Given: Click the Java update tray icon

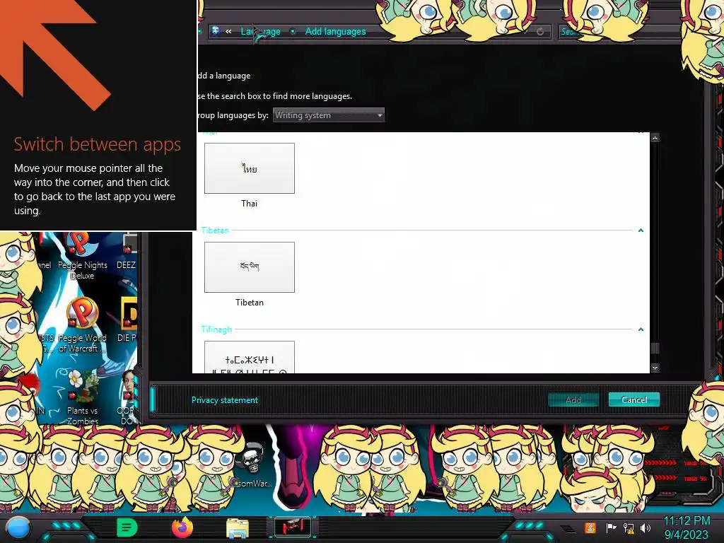Looking at the screenshot, I should coord(590,527).
